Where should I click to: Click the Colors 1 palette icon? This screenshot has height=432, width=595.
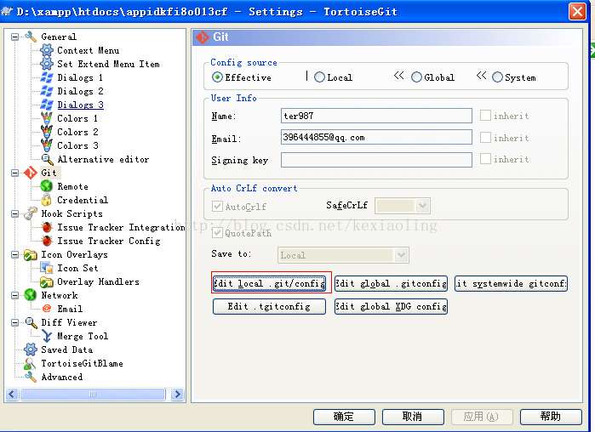[47, 118]
